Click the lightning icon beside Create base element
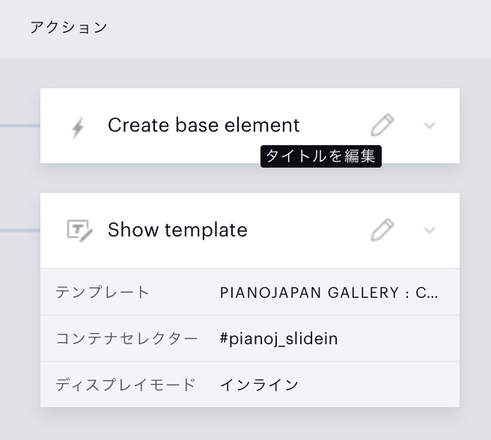The image size is (491, 440). click(x=78, y=127)
